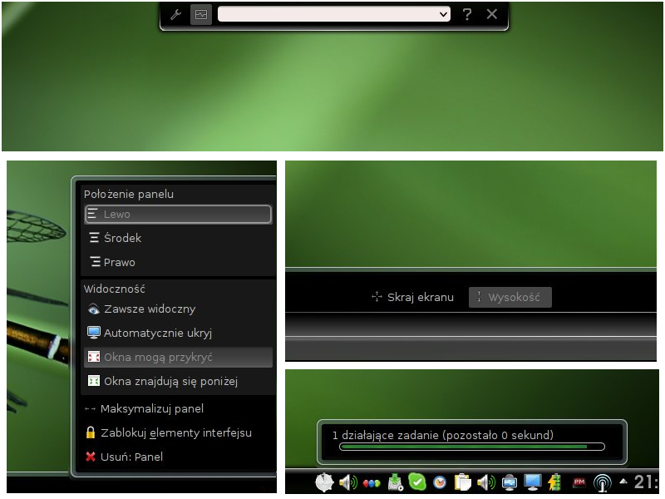Open the clipboard tray icon
Image resolution: width=665 pixels, height=499 pixels.
(x=463, y=482)
